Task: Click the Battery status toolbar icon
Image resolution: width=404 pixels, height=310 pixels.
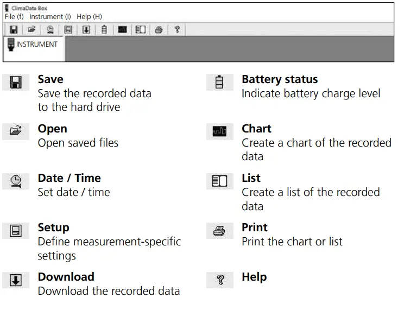Action: tap(104, 30)
